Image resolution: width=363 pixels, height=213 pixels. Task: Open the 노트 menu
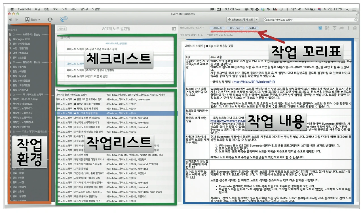[65, 9]
